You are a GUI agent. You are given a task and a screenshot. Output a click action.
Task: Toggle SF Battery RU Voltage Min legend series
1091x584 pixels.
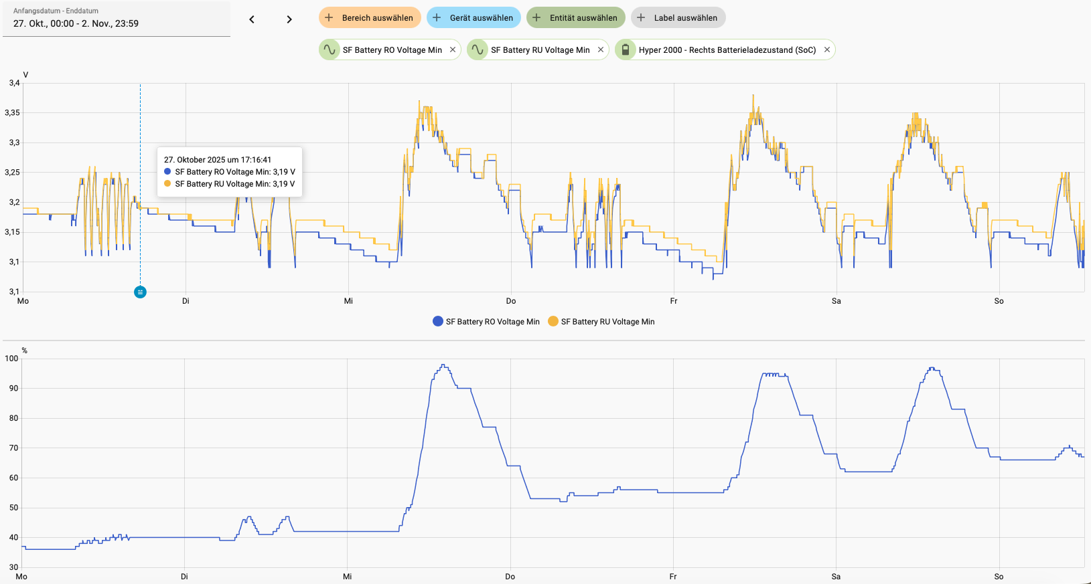point(601,322)
